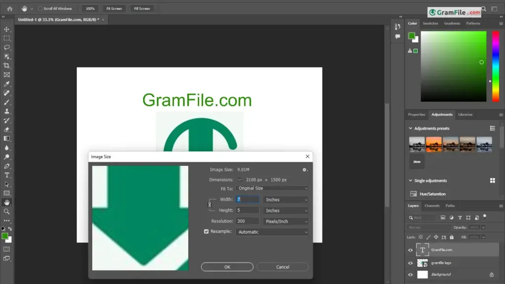Select the Blur tool

tap(7, 148)
